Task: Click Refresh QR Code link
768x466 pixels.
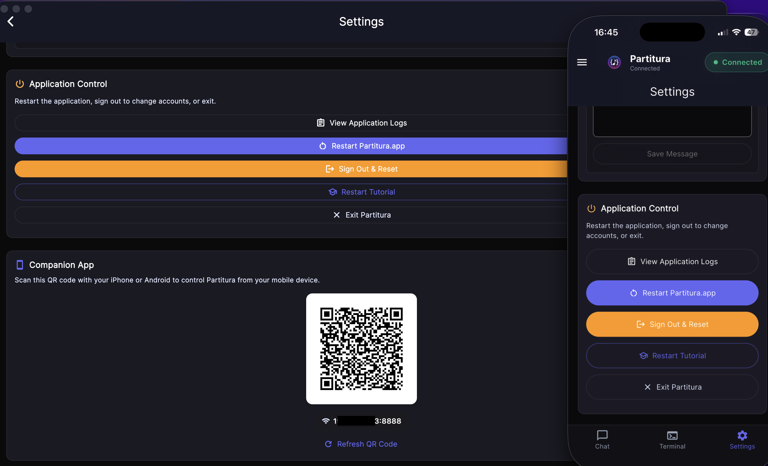Action: (x=361, y=444)
